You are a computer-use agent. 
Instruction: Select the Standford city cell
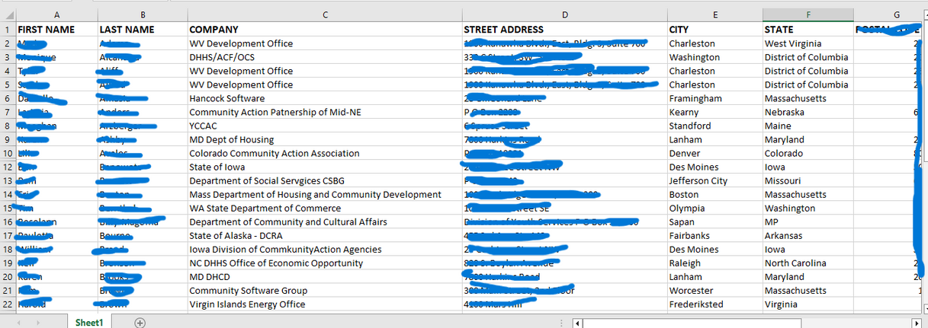click(x=714, y=126)
